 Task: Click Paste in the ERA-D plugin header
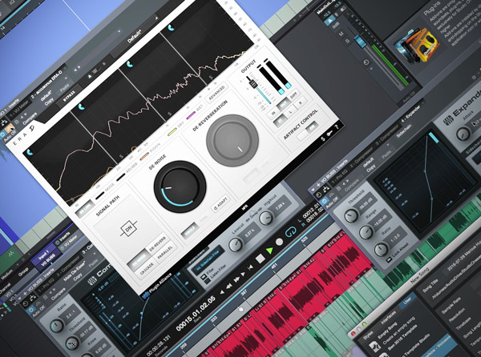pos(64,89)
